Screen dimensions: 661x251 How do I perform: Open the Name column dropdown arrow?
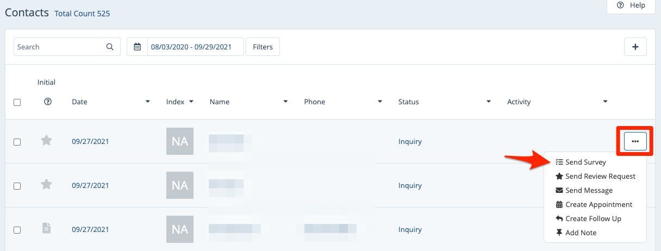click(286, 102)
